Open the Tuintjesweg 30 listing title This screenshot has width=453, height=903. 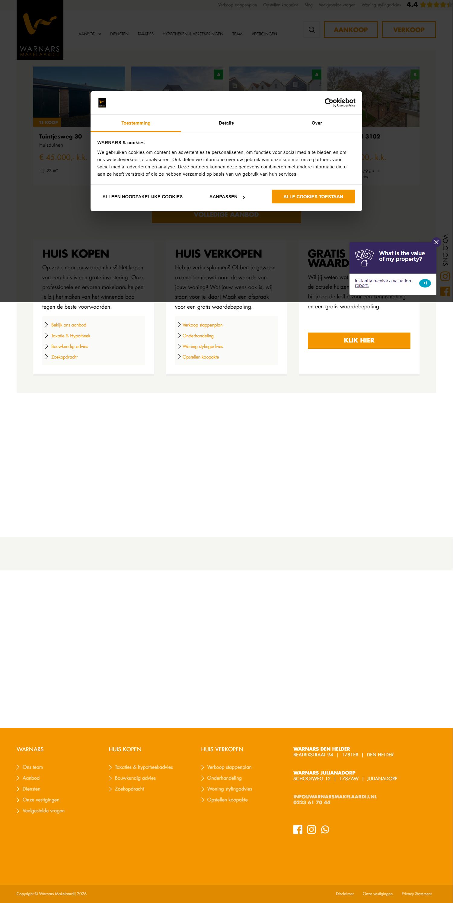click(61, 136)
